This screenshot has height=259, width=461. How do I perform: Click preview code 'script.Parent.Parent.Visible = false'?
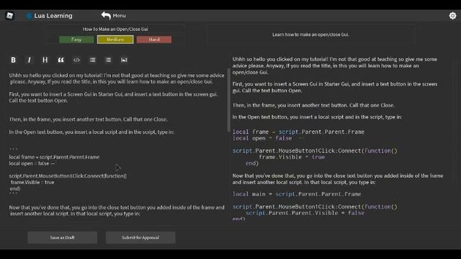click(305, 213)
